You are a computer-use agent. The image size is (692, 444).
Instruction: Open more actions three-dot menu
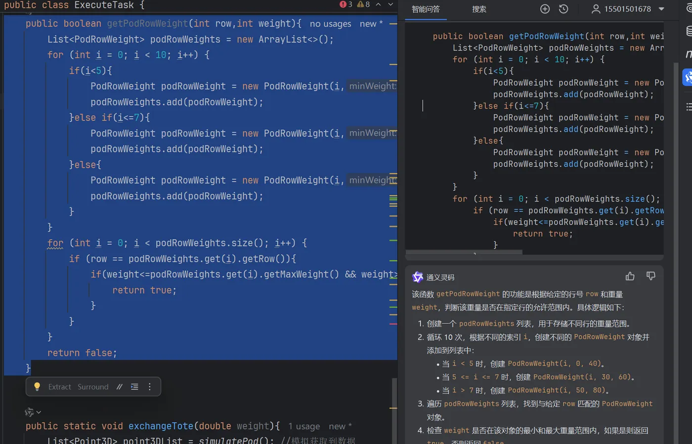click(150, 387)
